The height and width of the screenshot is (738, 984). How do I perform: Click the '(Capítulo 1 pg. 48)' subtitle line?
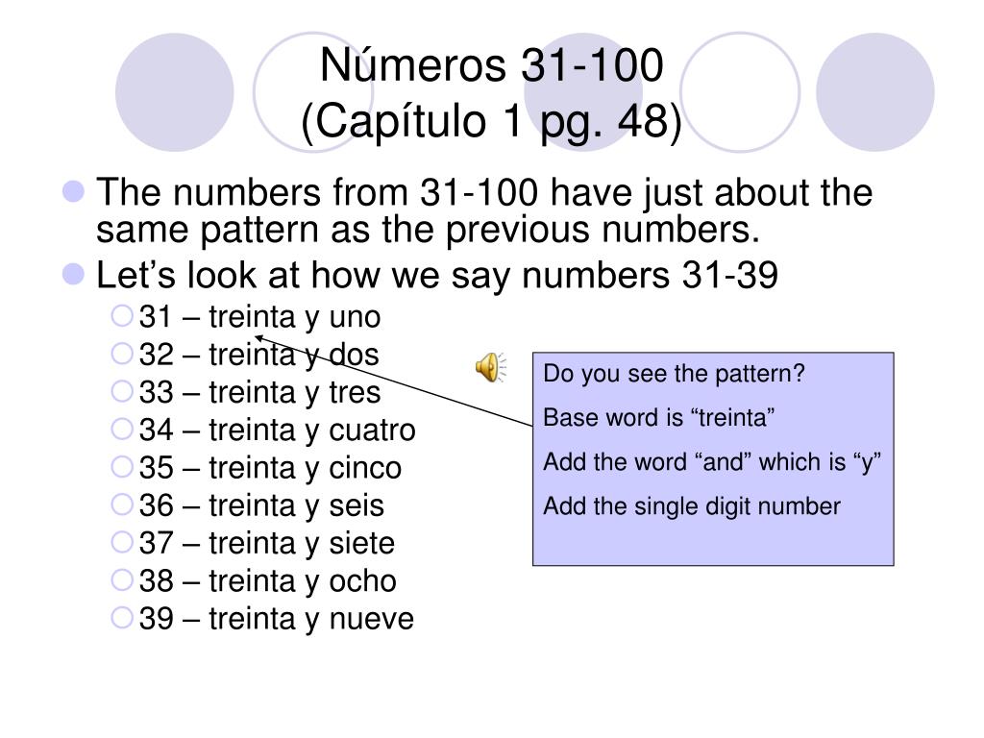(x=491, y=120)
